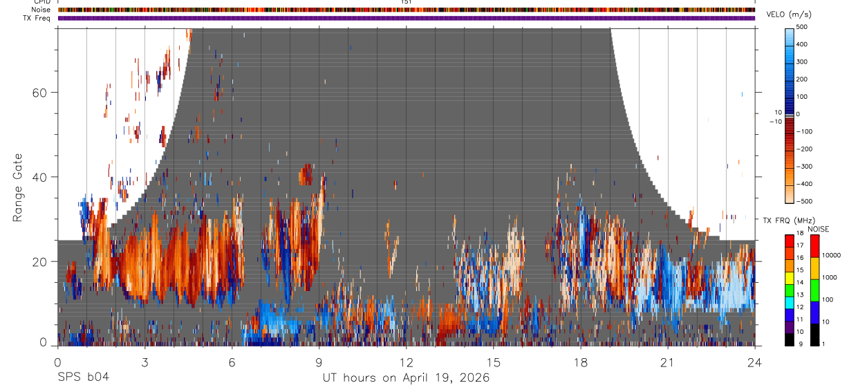Screen dimensions: 849x392
Task: Click the yellow-orange 1000–10000 NOISE swatch
Action: (815, 268)
